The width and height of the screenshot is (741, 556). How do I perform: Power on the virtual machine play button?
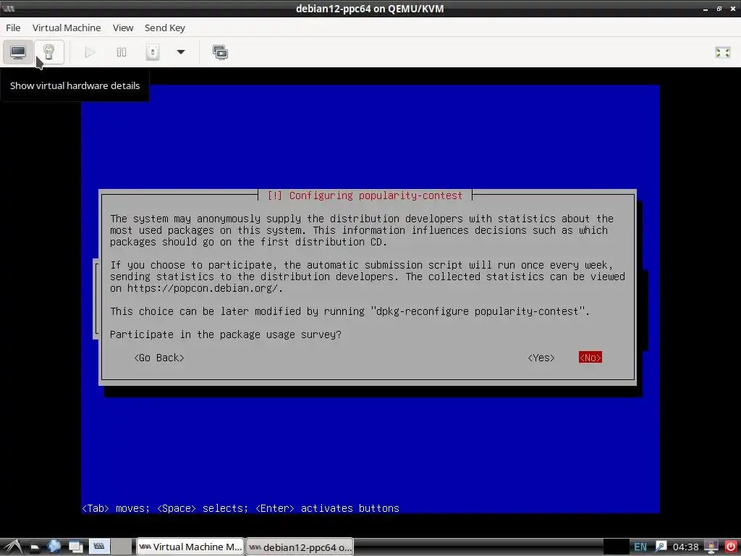point(90,52)
